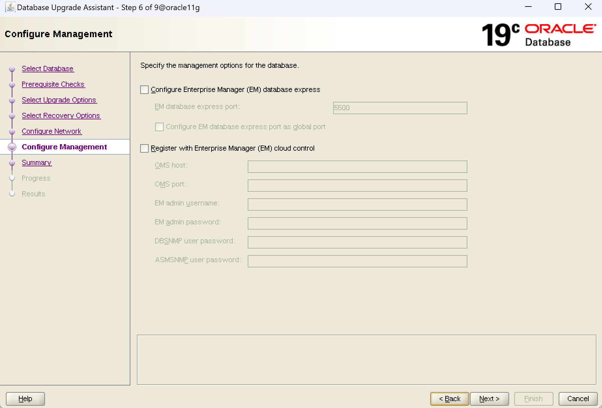Viewport: 602px width, 408px height.
Task: Click the ASMSNMP user password field
Action: click(357, 261)
